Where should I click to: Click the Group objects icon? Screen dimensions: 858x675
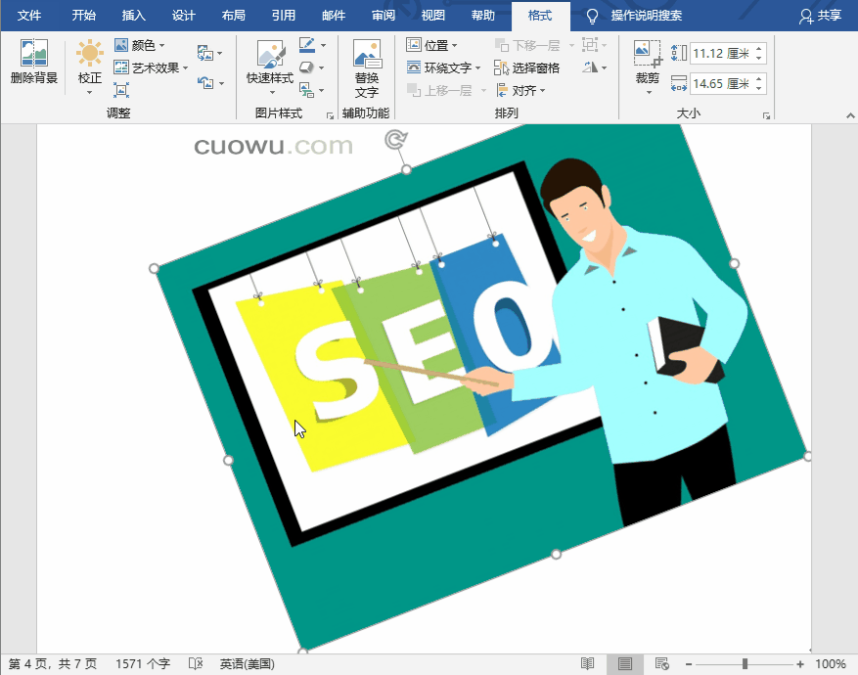(589, 45)
